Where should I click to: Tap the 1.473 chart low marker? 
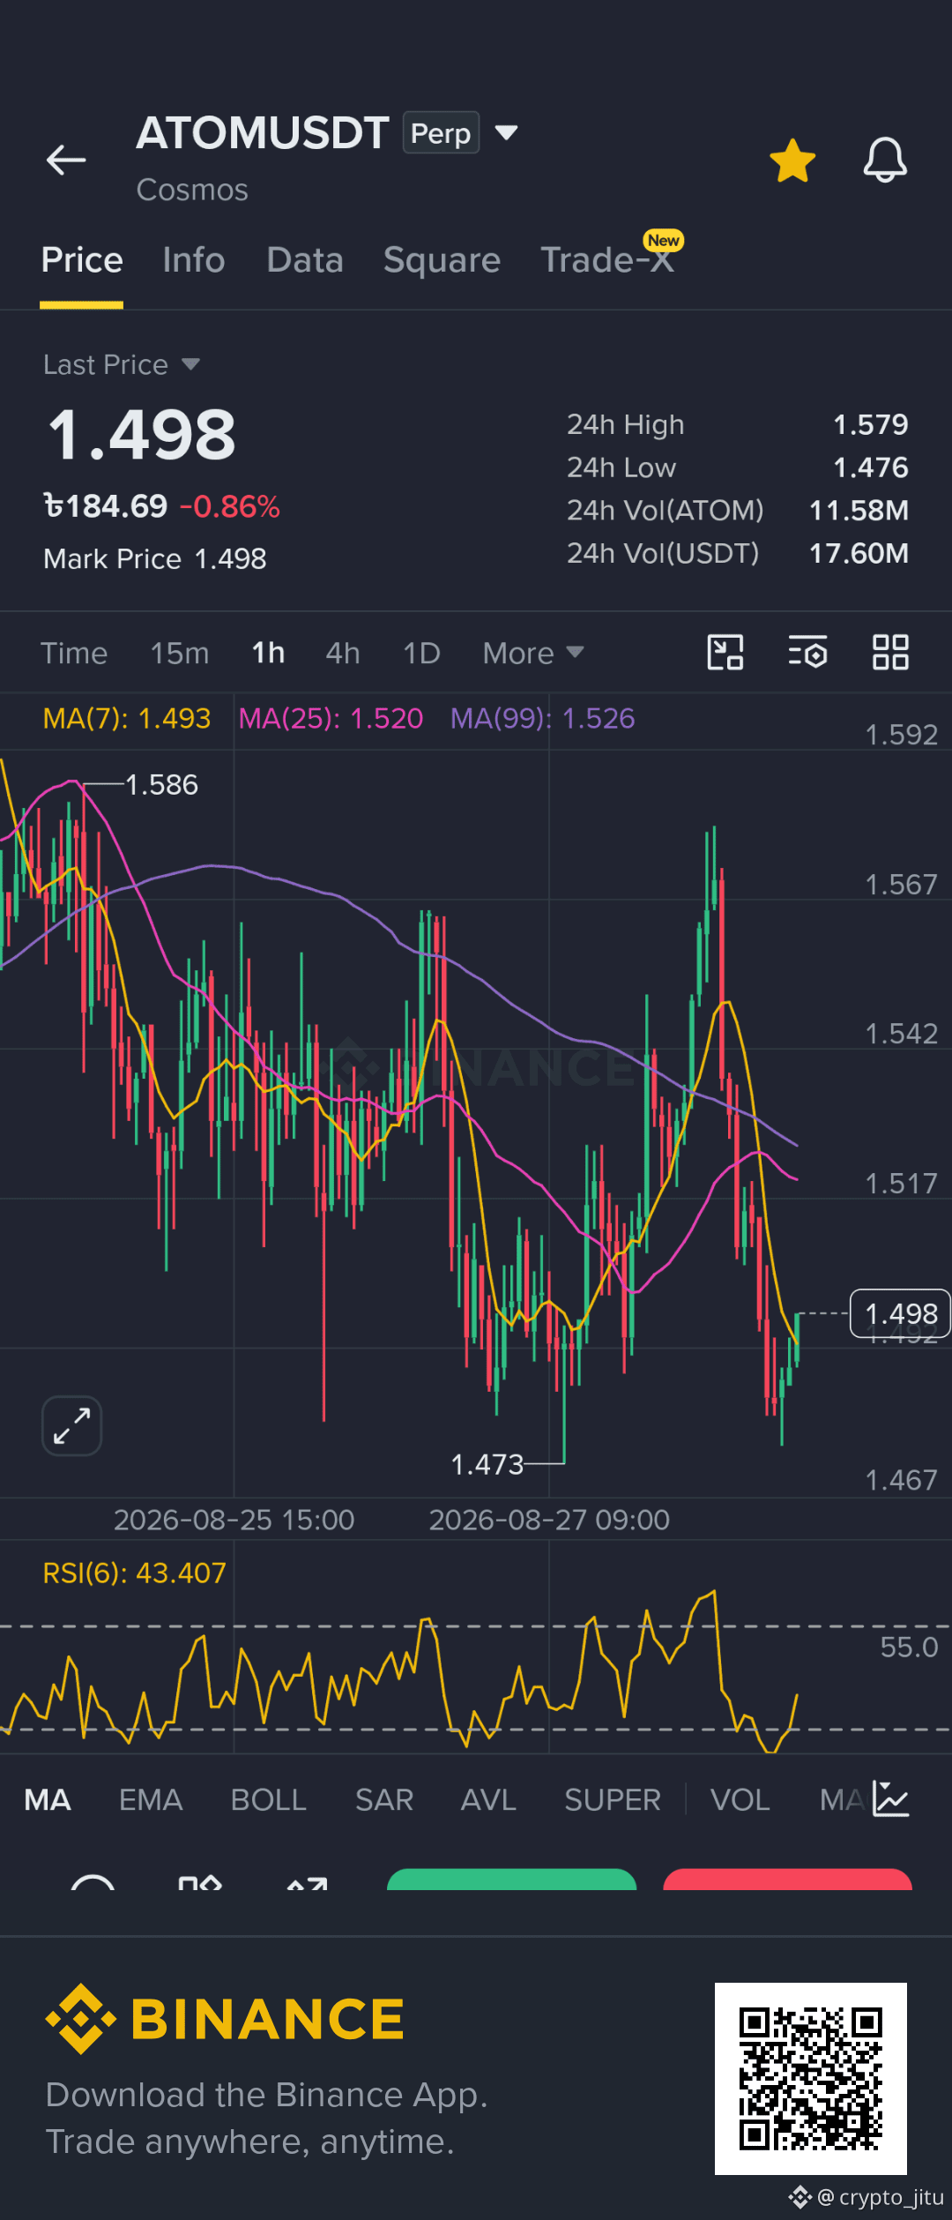click(x=487, y=1464)
